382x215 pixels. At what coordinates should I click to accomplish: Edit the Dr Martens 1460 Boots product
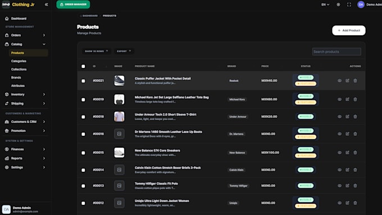(347, 134)
